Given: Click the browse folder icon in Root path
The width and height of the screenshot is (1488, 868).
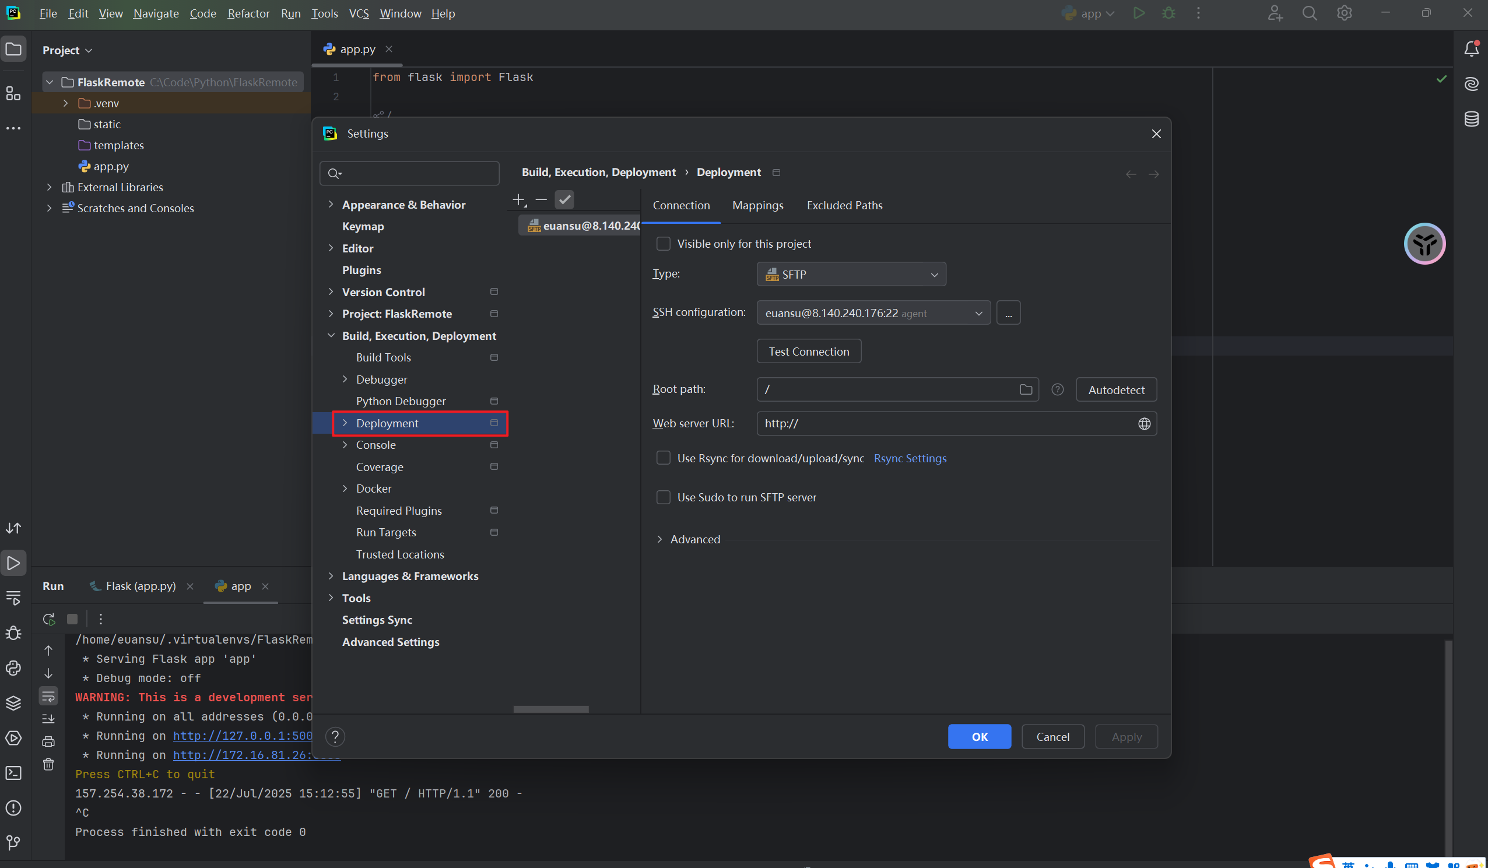Looking at the screenshot, I should [1026, 390].
